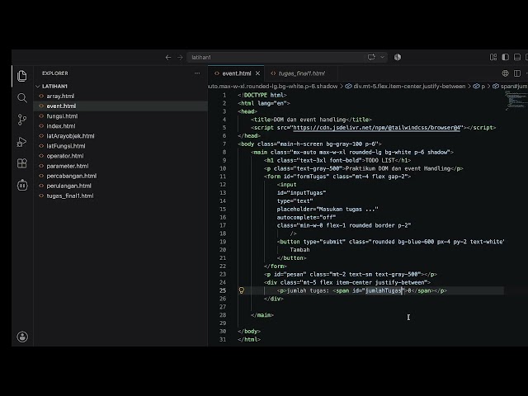The width and height of the screenshot is (528, 396).
Task: Switch to the tugas_final1.html tab
Action: 302,73
